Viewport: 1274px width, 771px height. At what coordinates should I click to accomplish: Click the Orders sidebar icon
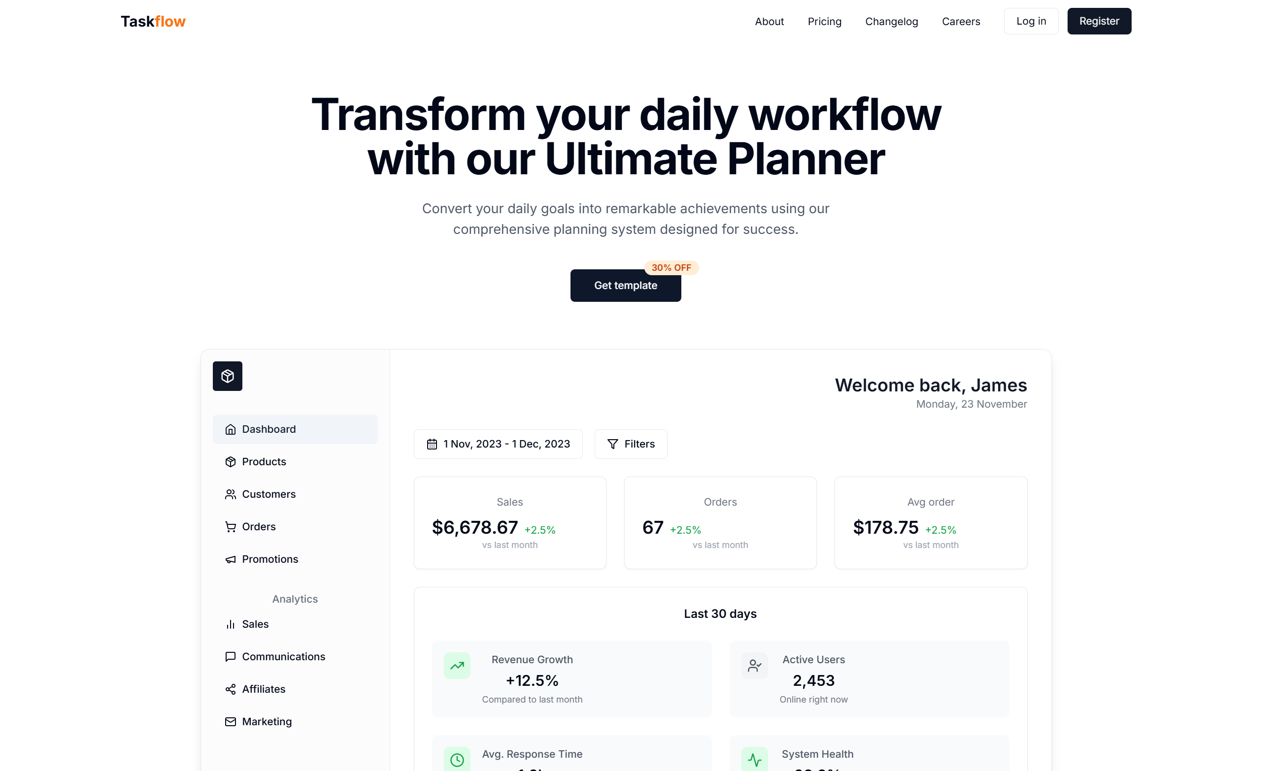[x=231, y=525]
